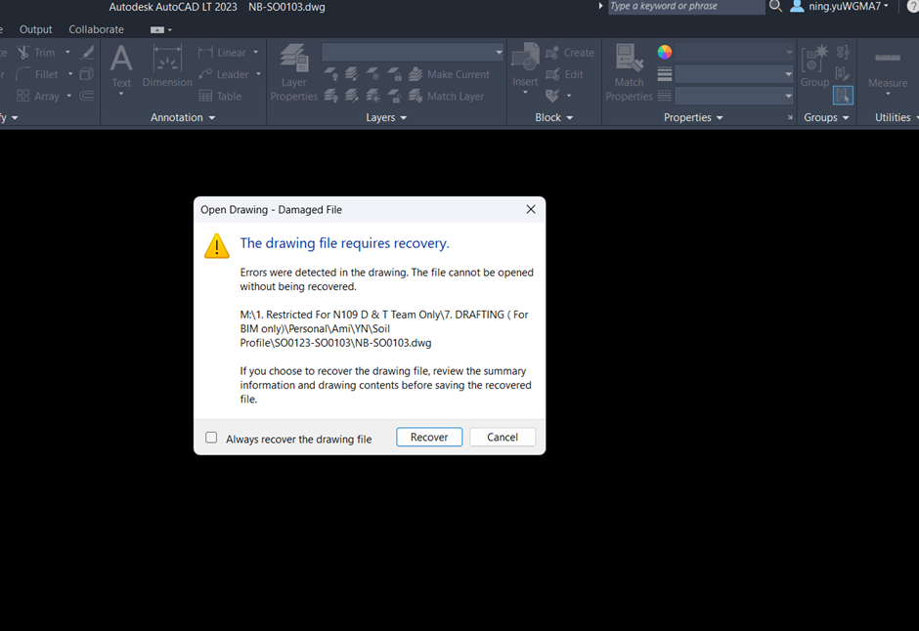Click Create block icon
The image size is (919, 631).
pyautogui.click(x=552, y=53)
